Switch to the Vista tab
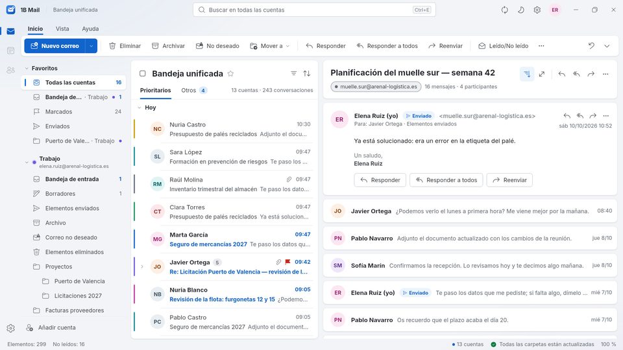The width and height of the screenshot is (623, 350). [x=62, y=29]
